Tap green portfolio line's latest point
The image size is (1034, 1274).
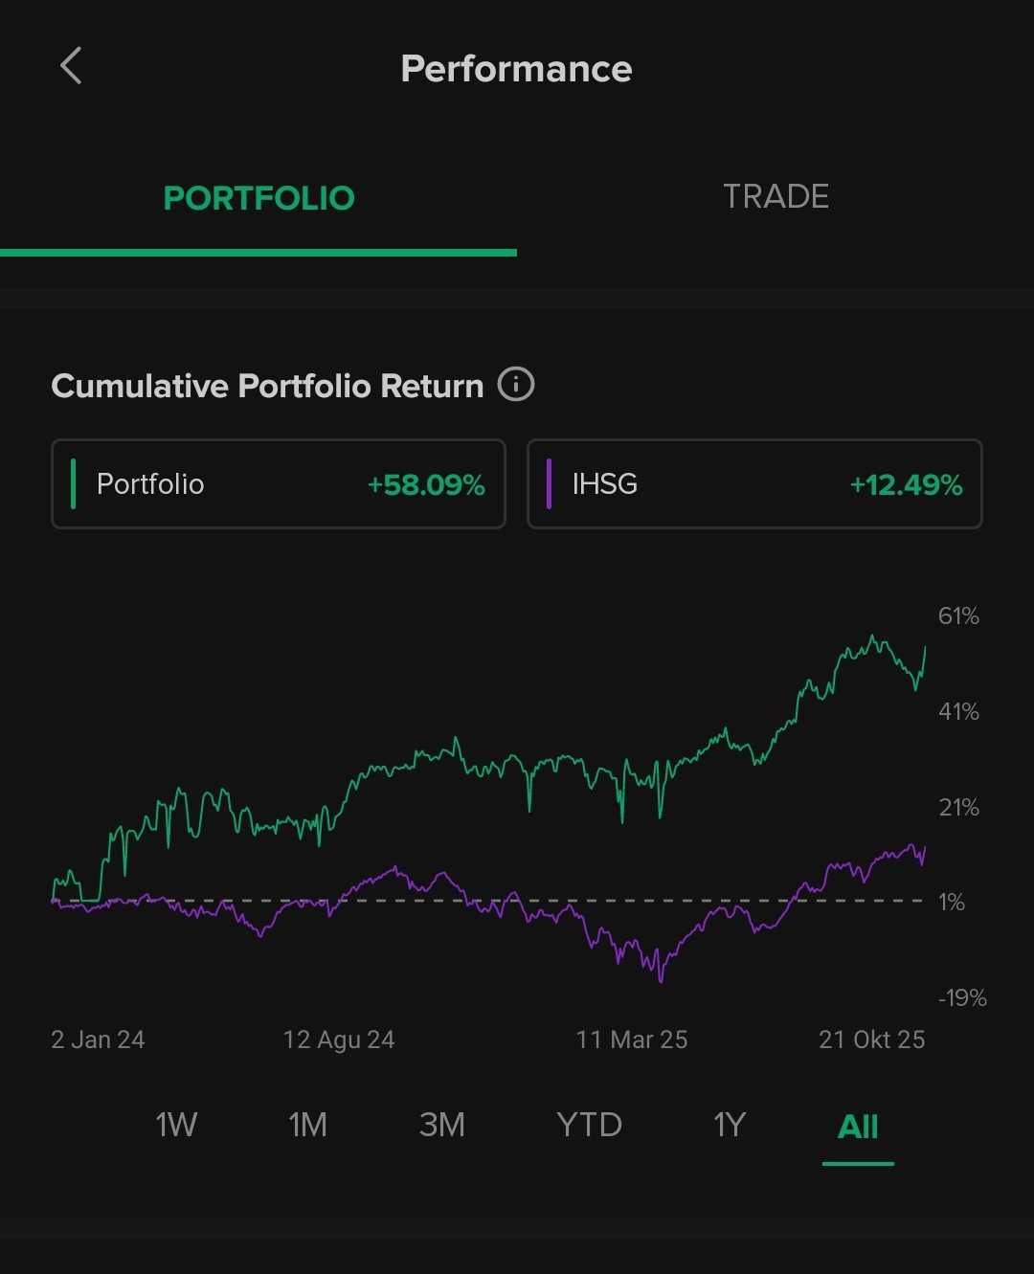click(925, 649)
